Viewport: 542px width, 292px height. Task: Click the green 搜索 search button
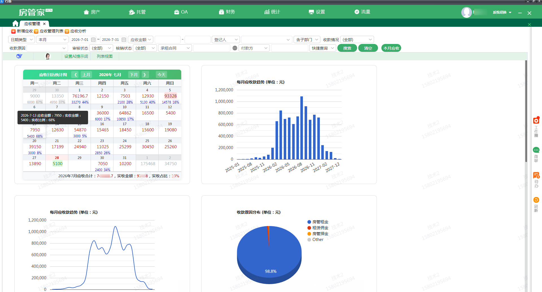(347, 48)
